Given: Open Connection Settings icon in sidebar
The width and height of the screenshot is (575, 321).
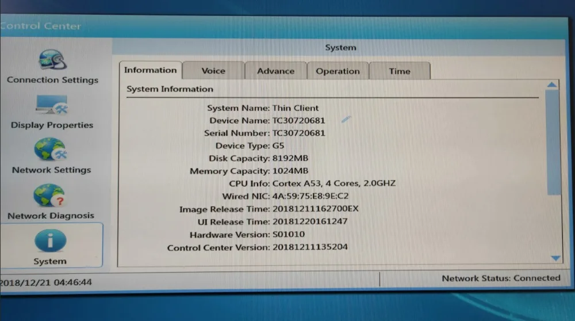Looking at the screenshot, I should pyautogui.click(x=52, y=60).
